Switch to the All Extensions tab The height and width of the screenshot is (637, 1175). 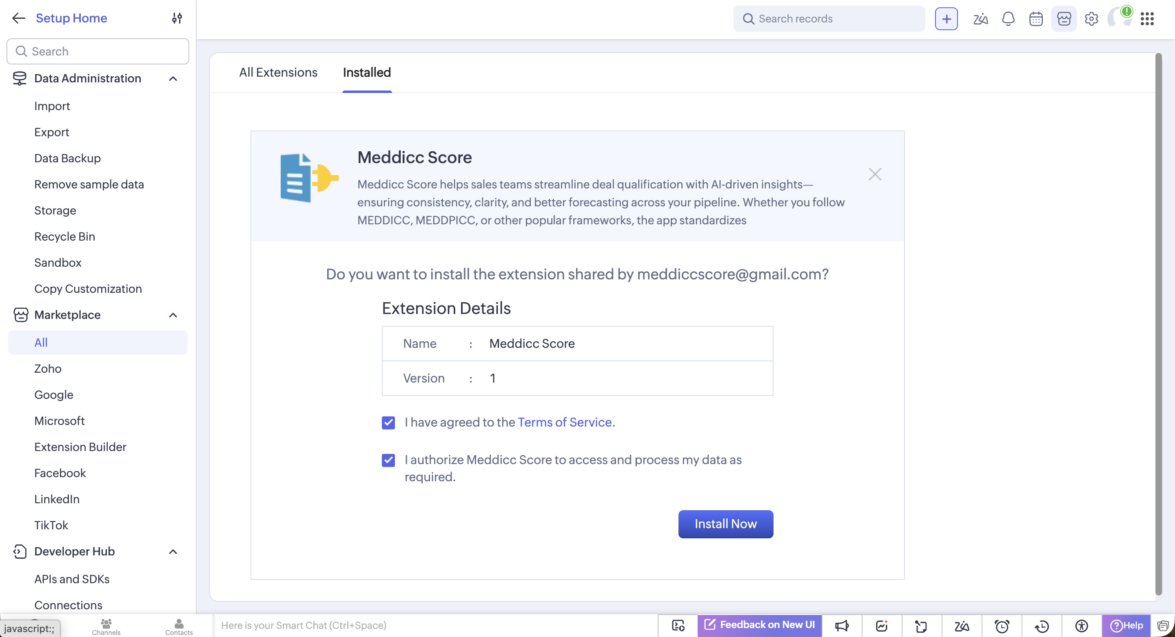tap(278, 73)
